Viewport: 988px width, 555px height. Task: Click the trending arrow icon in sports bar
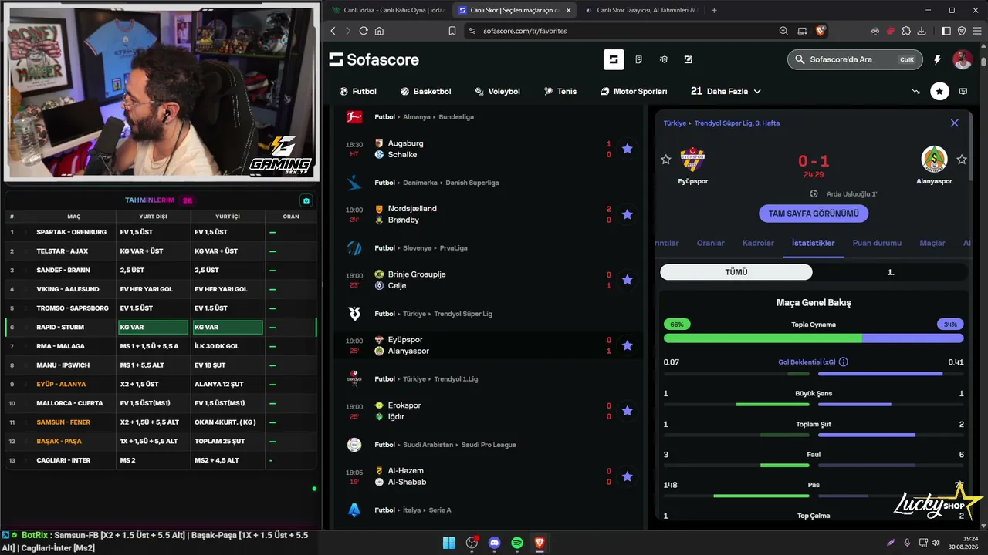[916, 91]
